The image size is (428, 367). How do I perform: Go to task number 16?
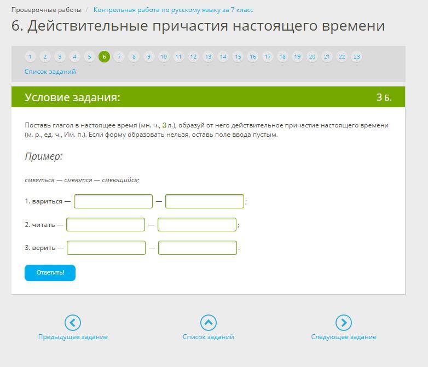pos(253,57)
